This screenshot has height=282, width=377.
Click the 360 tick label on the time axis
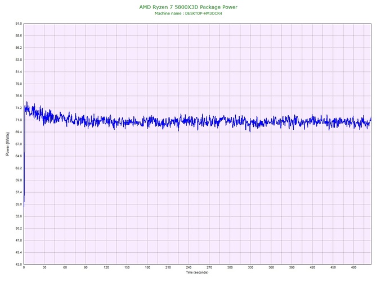click(271, 267)
